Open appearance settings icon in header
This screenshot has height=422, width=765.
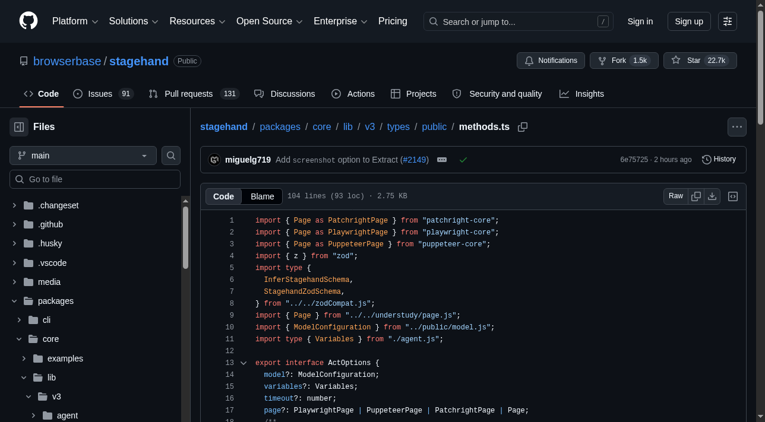click(x=728, y=21)
